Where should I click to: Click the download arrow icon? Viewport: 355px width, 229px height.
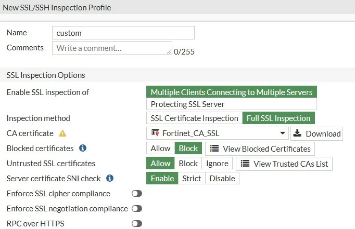point(297,133)
